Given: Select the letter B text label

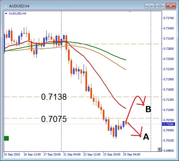Looking at the screenshot, I should [148, 109].
